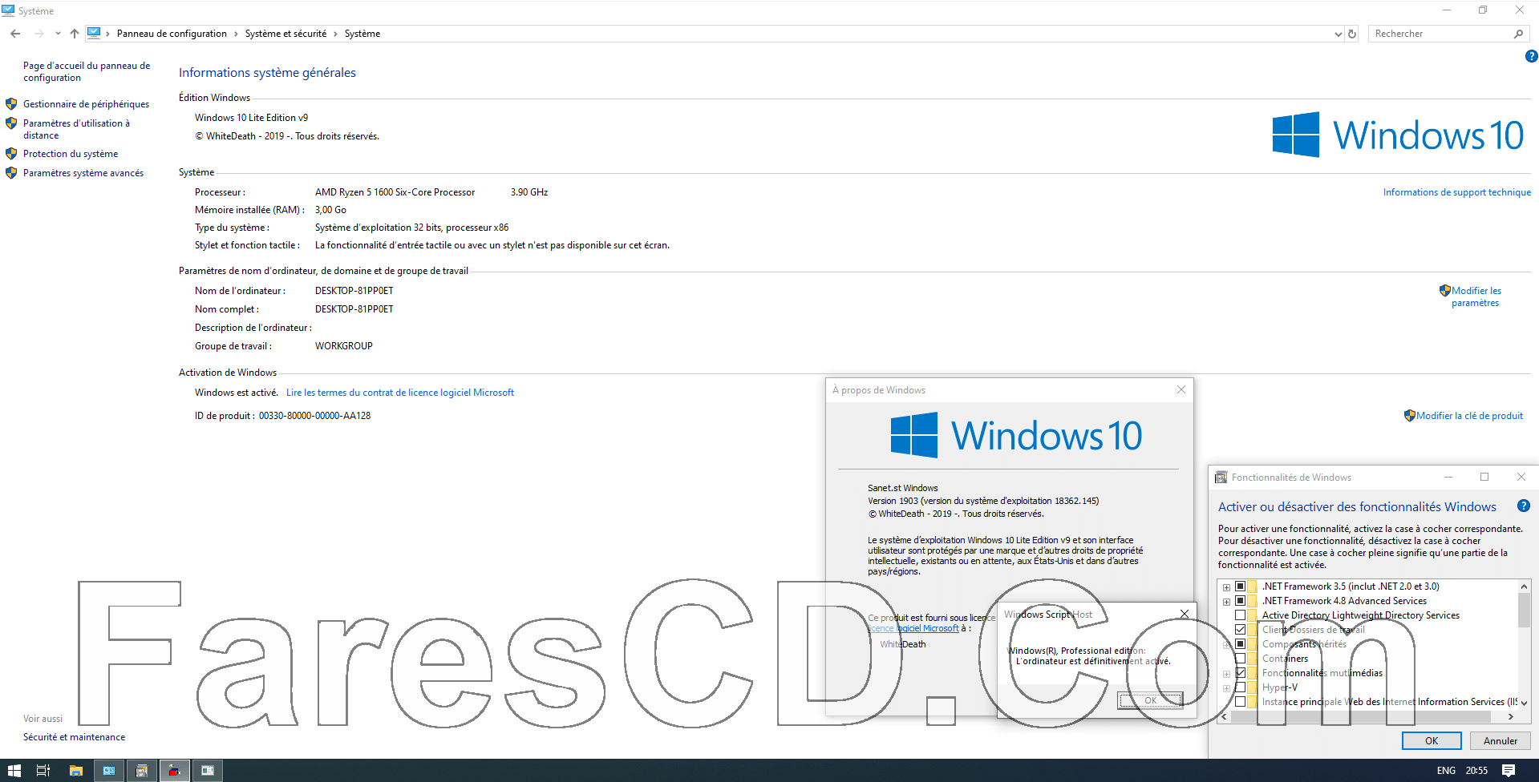Uncheck Fonctionnalités multimédias
Screen dimensions: 1539x782
pos(1240,673)
